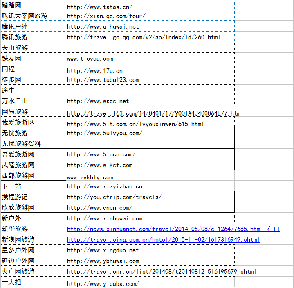Select the cell with http://www.tubu123.com
Image resolution: width=294 pixels, height=288 pixels.
click(150, 79)
